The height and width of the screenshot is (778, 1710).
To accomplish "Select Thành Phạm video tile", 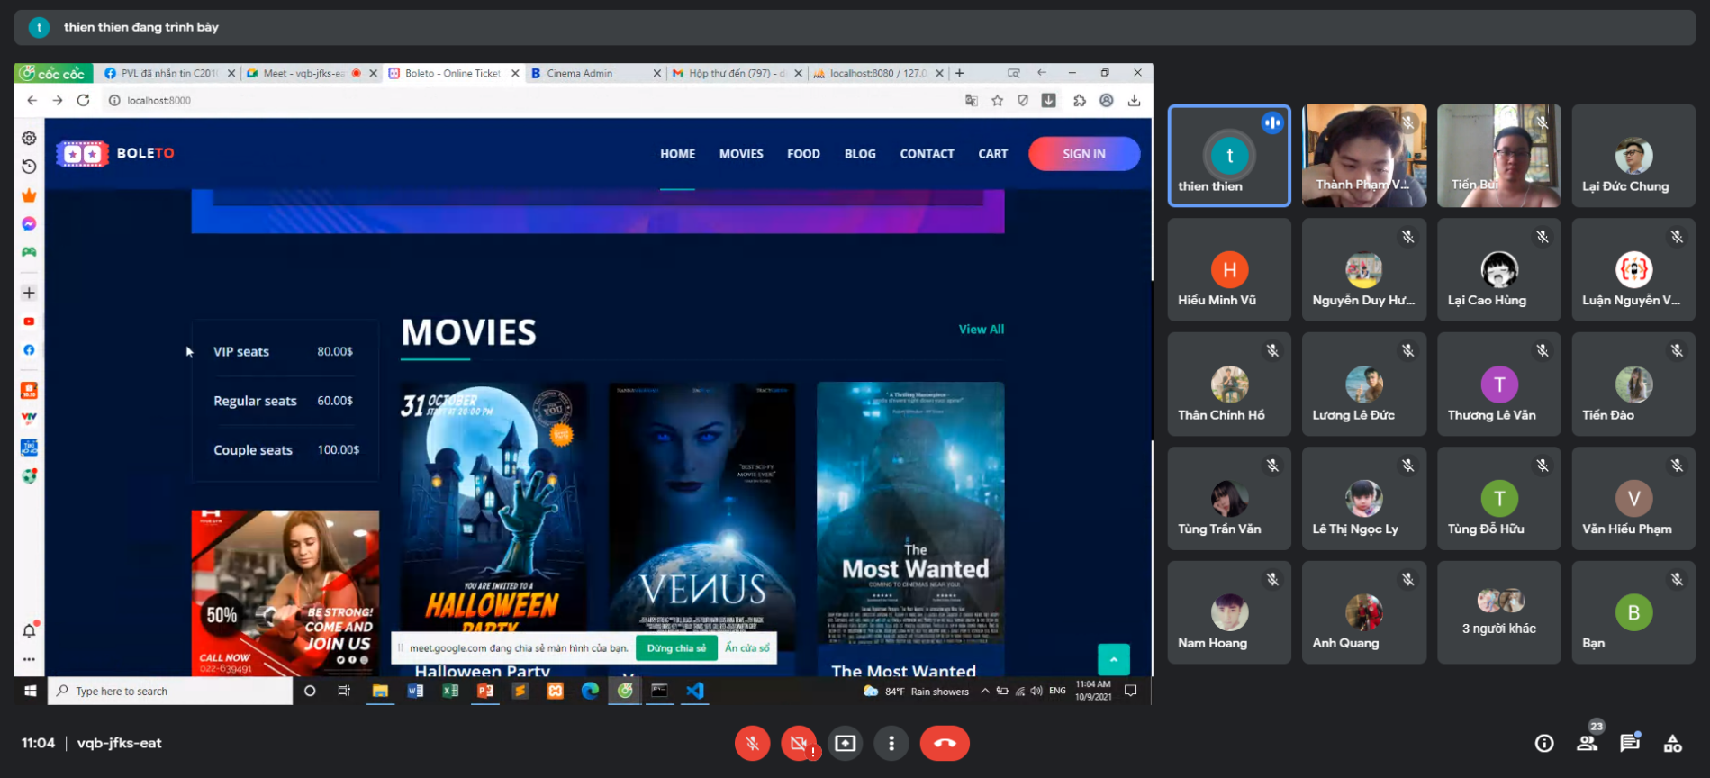I will point(1364,156).
